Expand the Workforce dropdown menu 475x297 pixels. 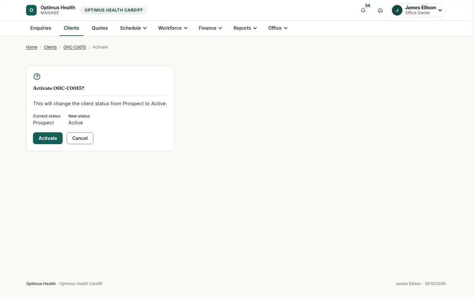(x=173, y=28)
